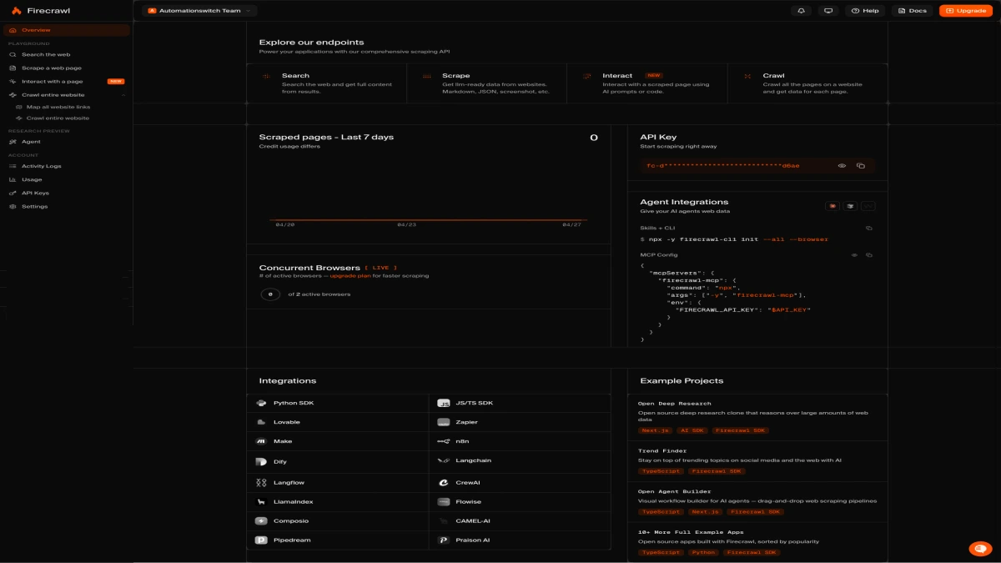
Task: Open the chat support widget
Action: click(x=978, y=547)
